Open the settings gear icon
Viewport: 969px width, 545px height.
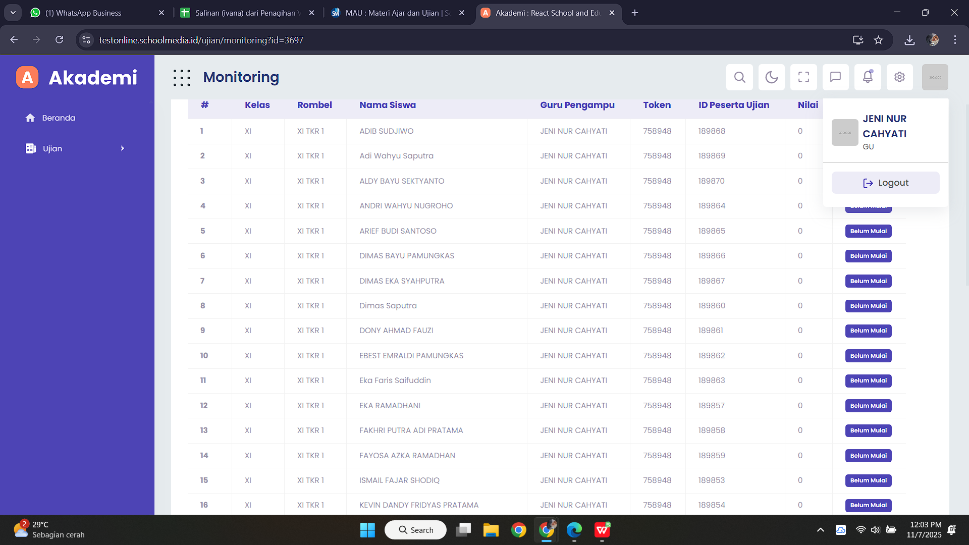tap(899, 77)
